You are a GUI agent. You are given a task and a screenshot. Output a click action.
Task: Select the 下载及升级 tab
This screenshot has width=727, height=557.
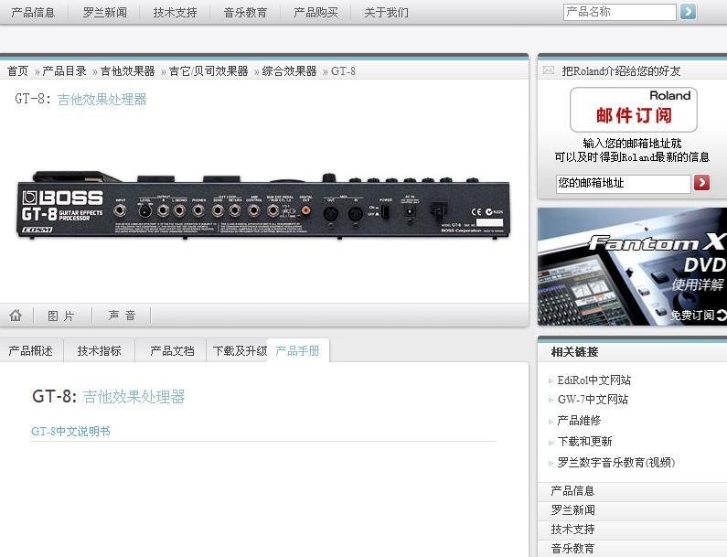coord(240,350)
